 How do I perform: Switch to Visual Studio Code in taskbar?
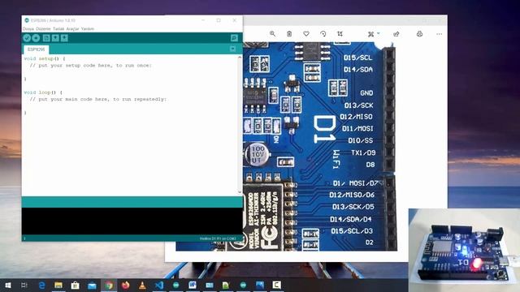point(159,285)
